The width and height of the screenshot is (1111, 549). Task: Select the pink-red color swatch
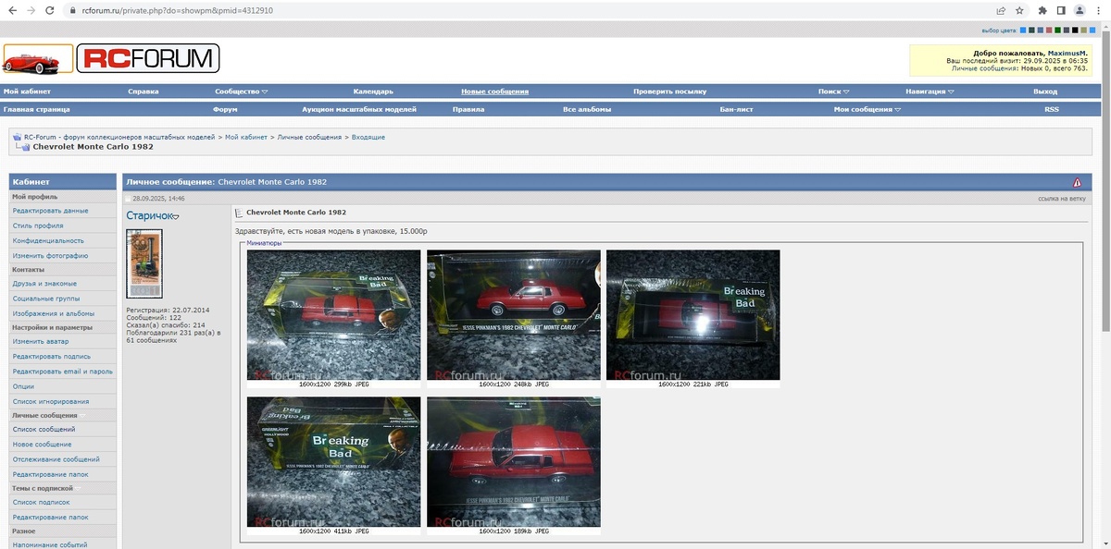coord(1049,30)
